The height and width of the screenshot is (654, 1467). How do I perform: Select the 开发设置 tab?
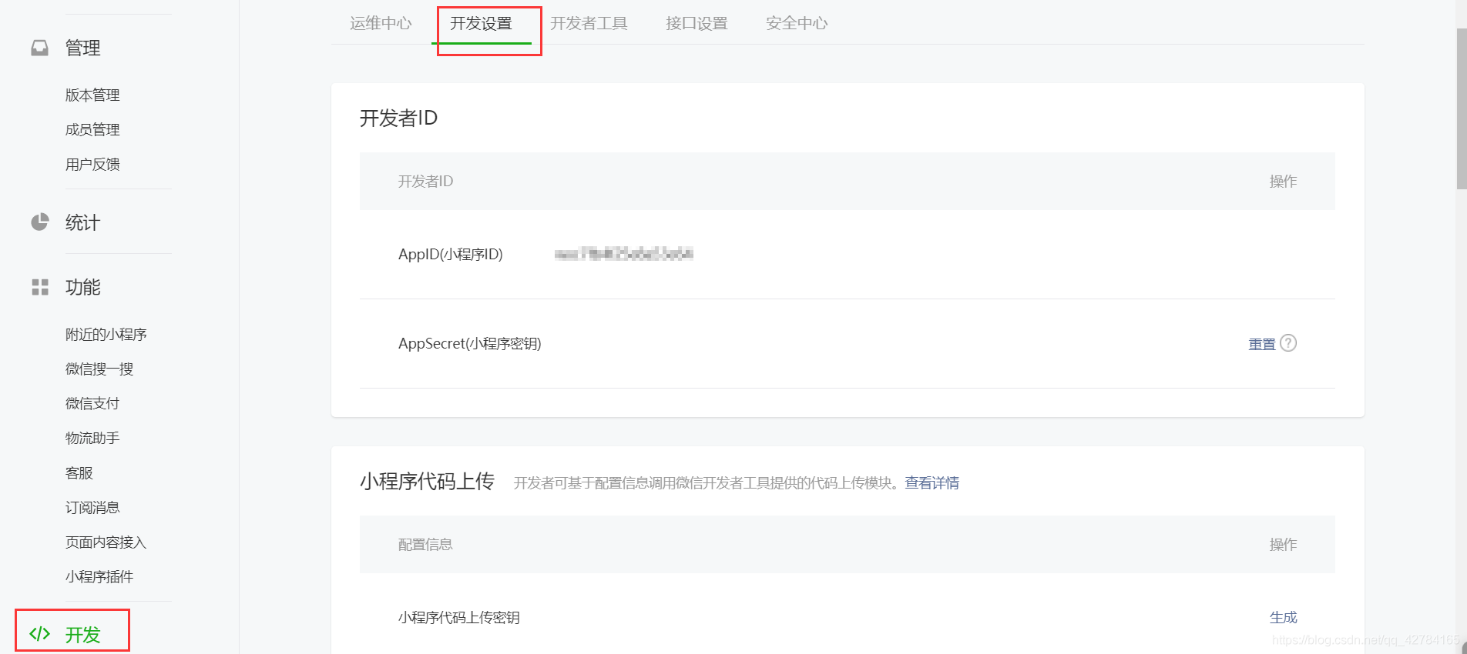coord(481,23)
